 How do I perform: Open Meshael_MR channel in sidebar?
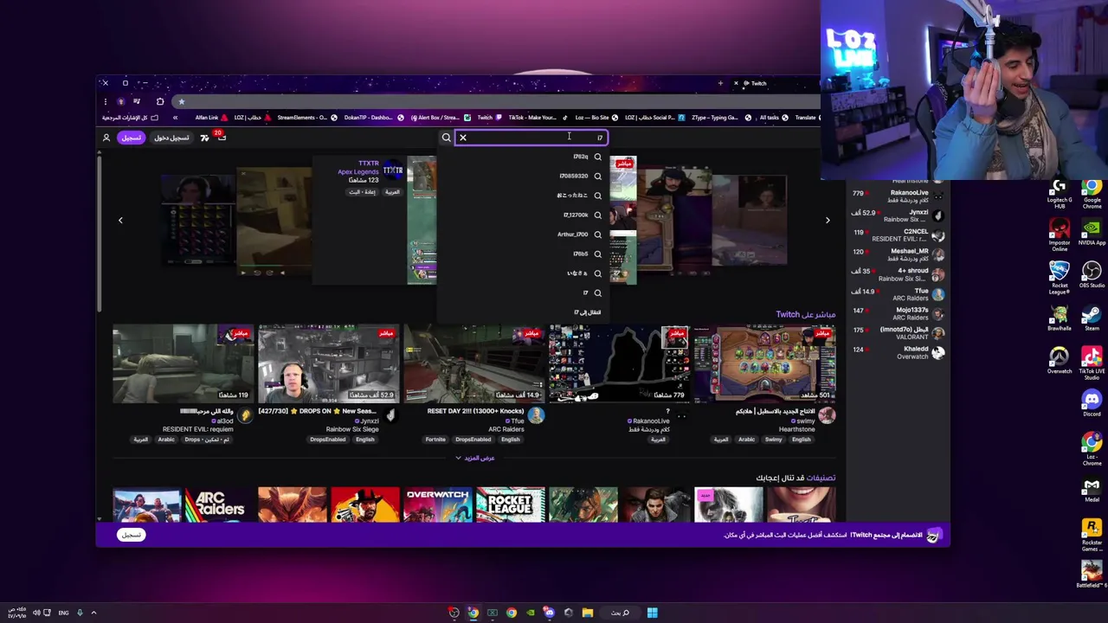(898, 255)
